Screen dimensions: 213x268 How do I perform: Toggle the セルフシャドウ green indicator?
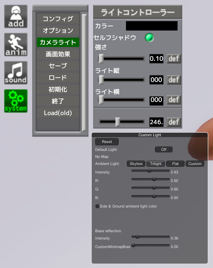[x=149, y=38]
